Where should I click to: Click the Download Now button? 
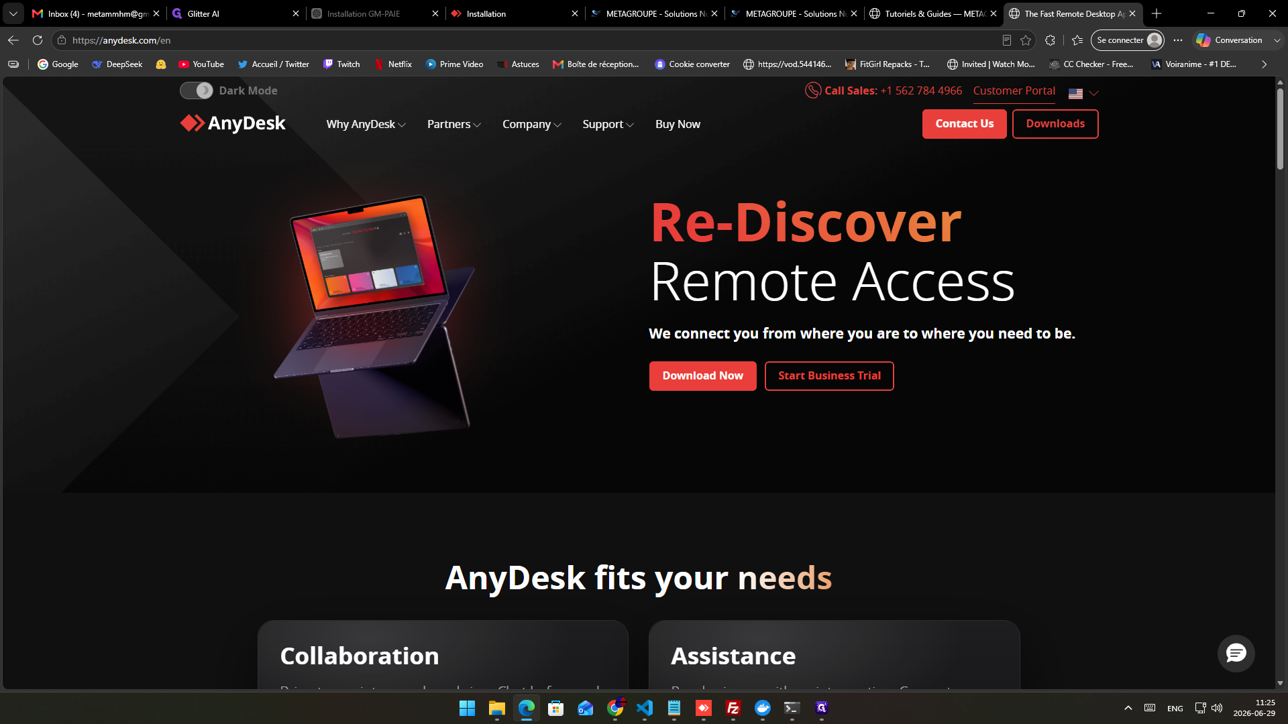coord(702,375)
